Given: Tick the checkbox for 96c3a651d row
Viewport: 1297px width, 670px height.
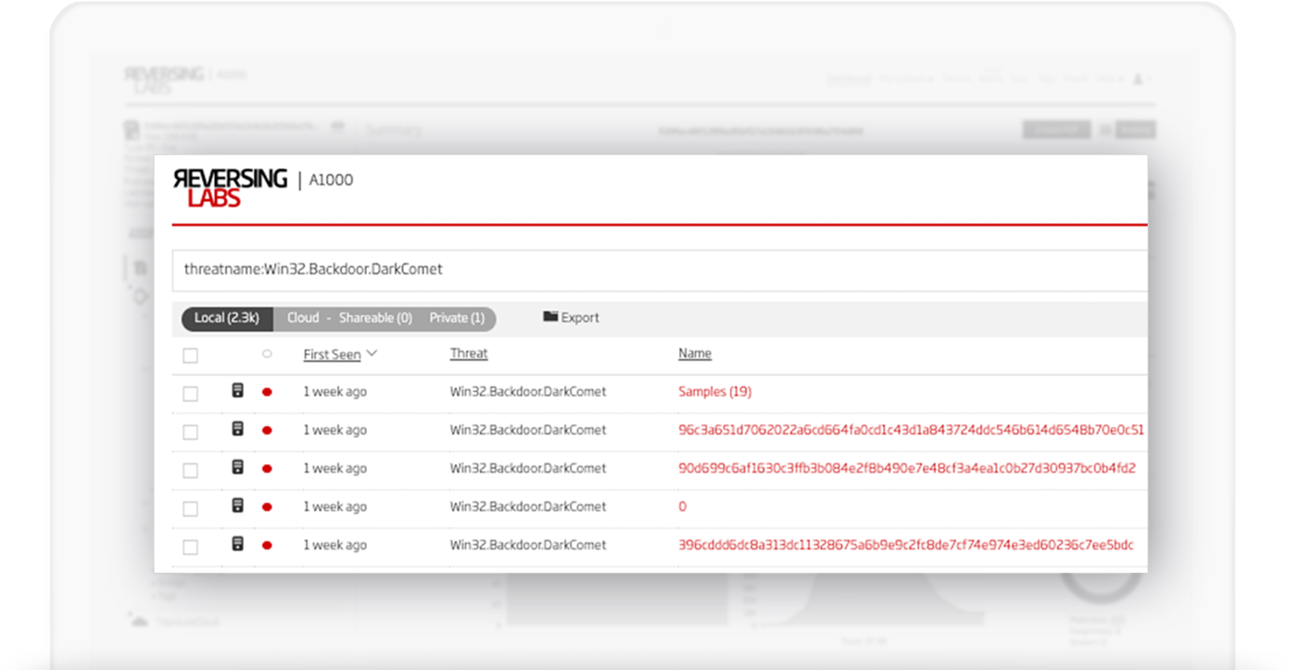Looking at the screenshot, I should 190,432.
